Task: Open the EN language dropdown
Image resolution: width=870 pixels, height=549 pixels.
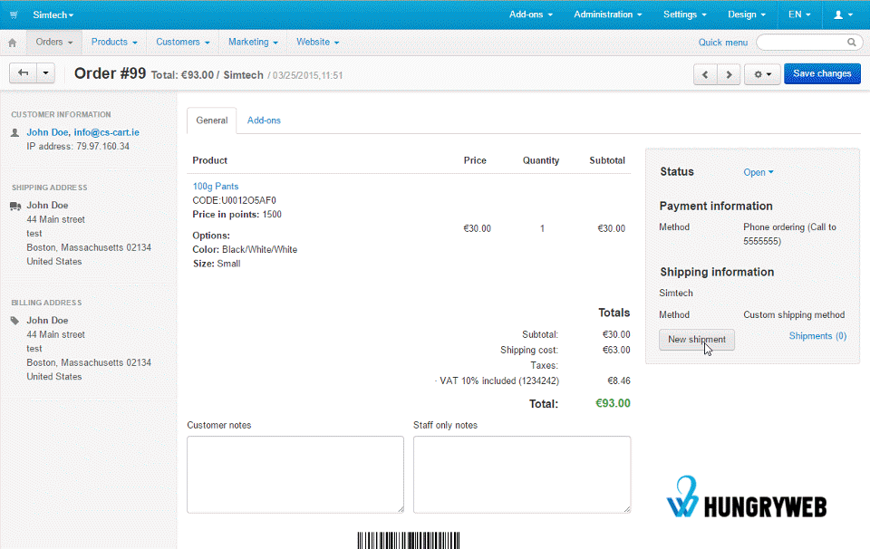Action: (x=797, y=14)
